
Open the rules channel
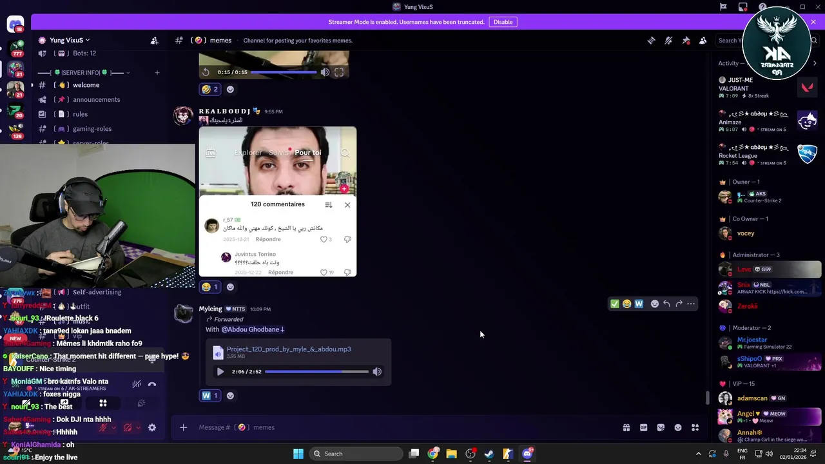pyautogui.click(x=80, y=114)
